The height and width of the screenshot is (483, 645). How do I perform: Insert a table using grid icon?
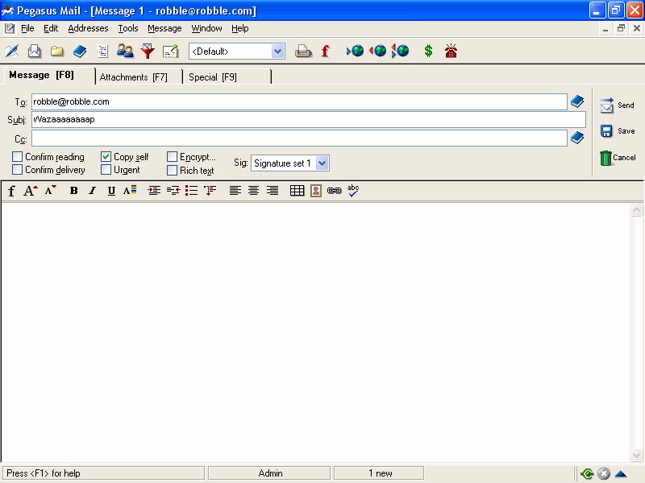click(297, 191)
